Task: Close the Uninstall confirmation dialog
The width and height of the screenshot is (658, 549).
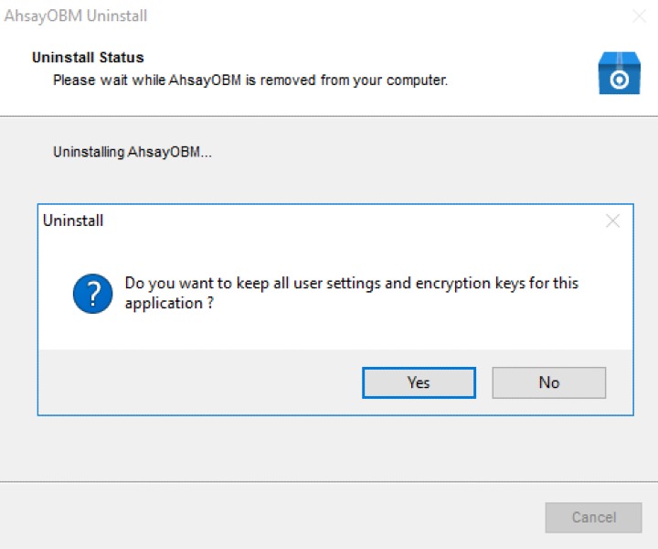Action: [x=612, y=221]
